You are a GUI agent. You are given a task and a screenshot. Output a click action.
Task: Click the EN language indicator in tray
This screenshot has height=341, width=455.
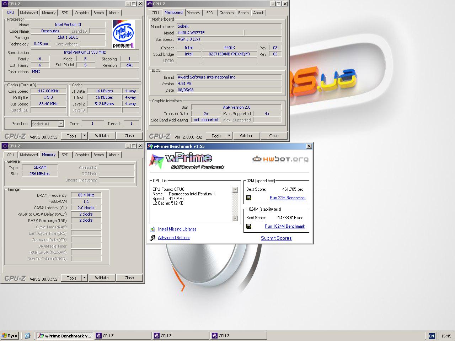pos(432,336)
